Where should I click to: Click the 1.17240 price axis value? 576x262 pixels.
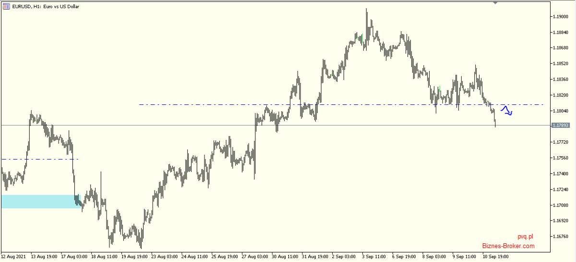pyautogui.click(x=560, y=190)
